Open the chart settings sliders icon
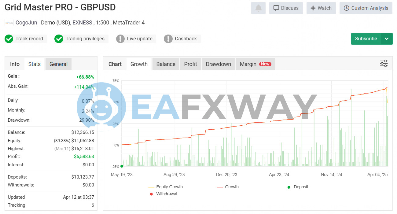Viewport: 397px width, 214px height. click(384, 64)
